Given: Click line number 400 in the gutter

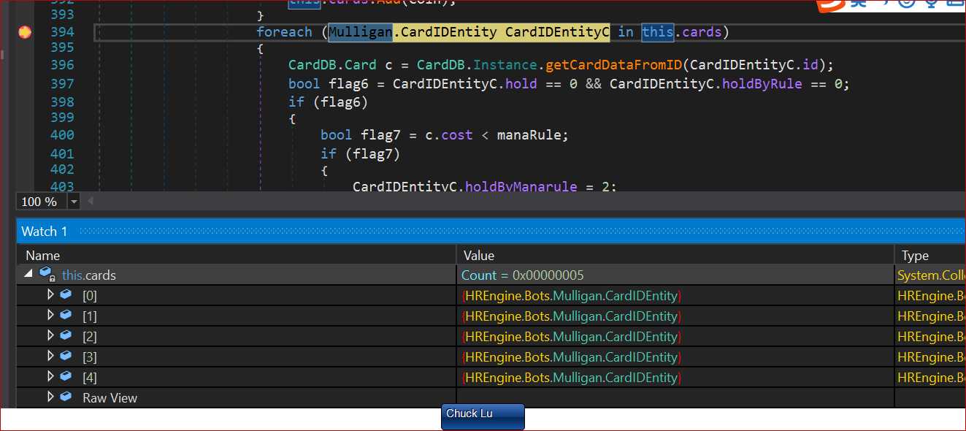Looking at the screenshot, I should tap(62, 134).
